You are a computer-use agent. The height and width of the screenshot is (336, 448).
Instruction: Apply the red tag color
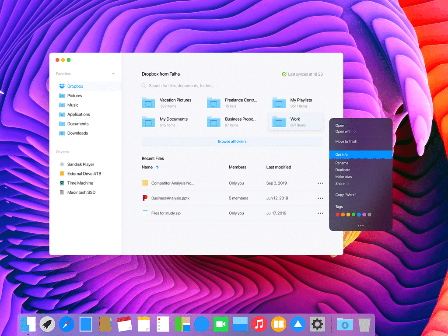point(337,214)
